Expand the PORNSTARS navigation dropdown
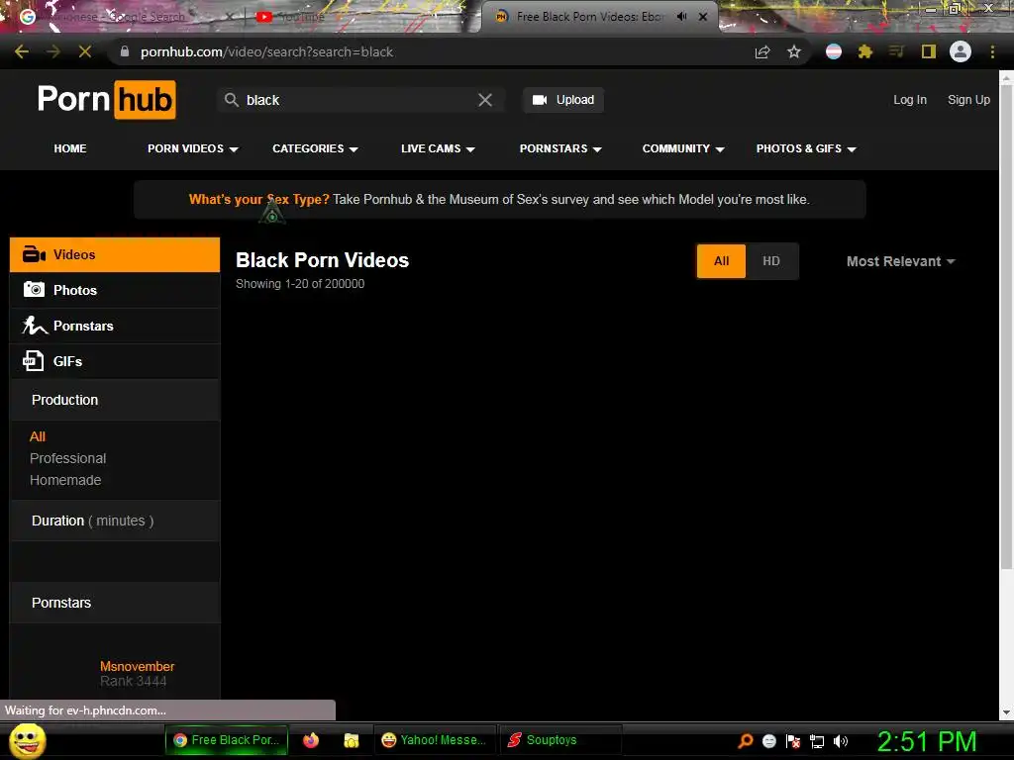 [x=560, y=148]
